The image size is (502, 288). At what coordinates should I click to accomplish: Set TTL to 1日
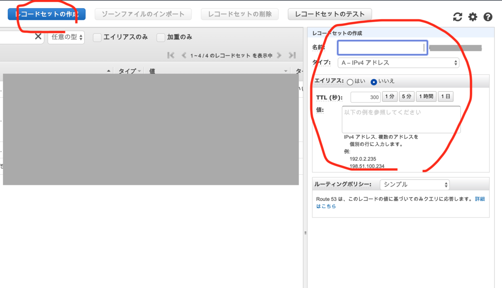pos(446,97)
